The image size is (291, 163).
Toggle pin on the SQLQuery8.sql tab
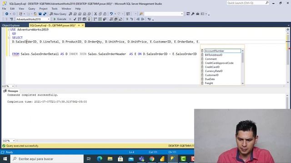click(79, 25)
